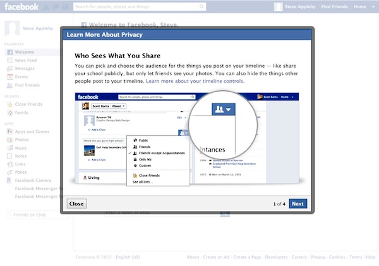Click Steve Appleby sidebar profile picture
Screen dimensions: 379x266
pos(12,28)
